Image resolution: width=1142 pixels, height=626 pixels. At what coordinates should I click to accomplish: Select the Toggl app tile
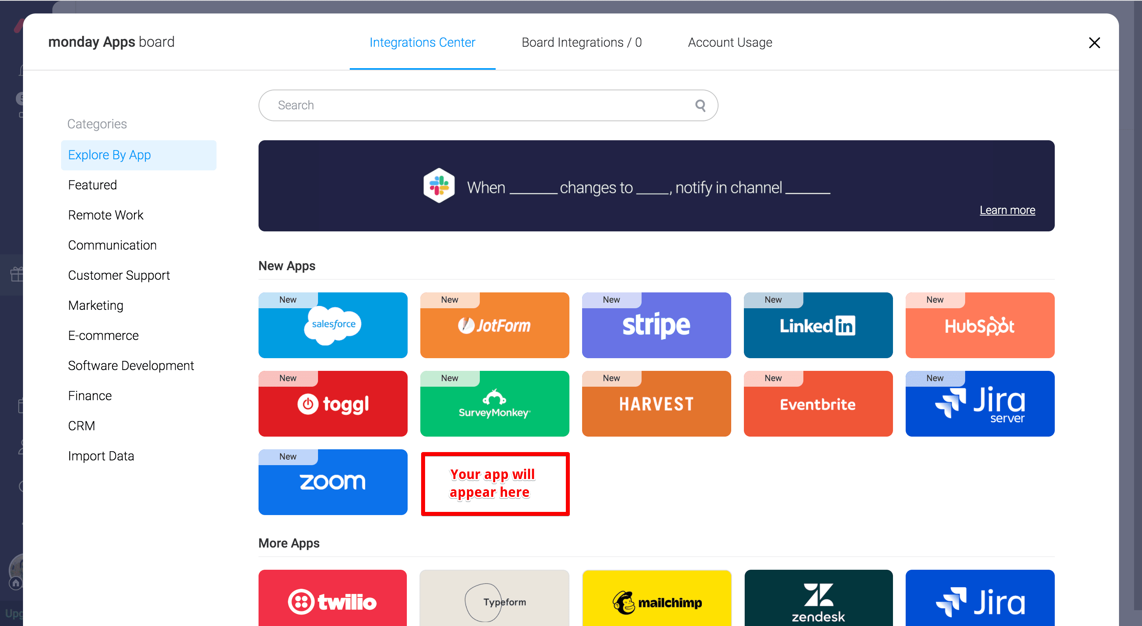click(x=333, y=403)
